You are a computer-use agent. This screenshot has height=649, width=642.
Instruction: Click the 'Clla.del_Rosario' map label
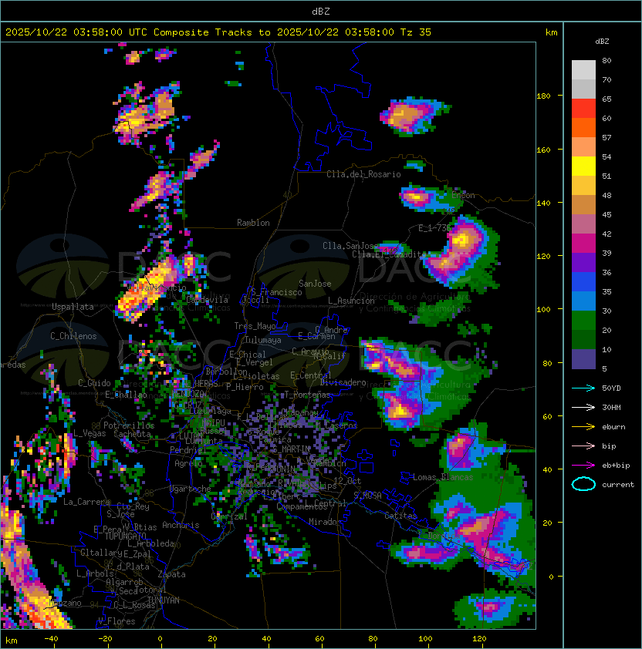click(x=363, y=174)
